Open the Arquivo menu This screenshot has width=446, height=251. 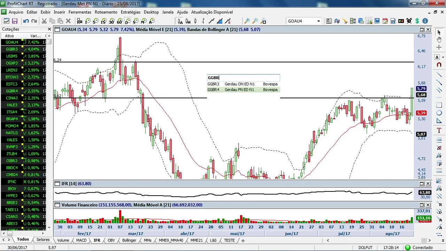[16, 12]
